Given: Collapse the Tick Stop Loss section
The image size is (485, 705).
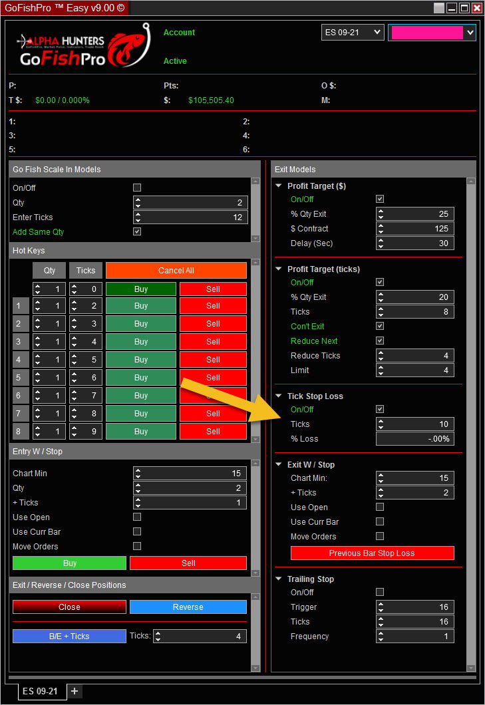Looking at the screenshot, I should click(x=279, y=396).
